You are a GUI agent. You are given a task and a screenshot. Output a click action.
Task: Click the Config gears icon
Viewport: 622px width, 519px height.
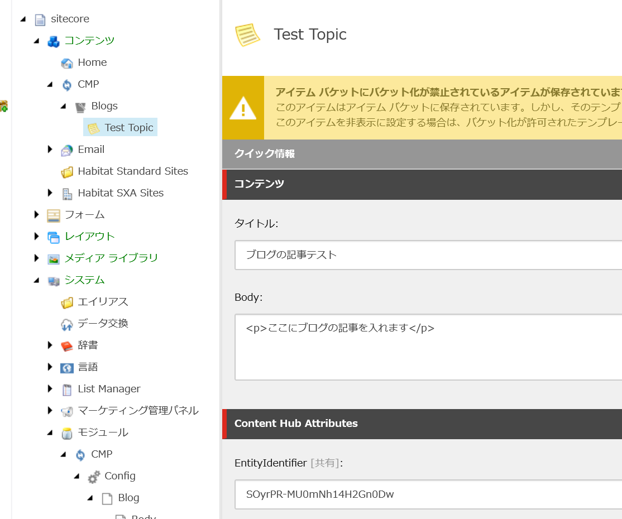(x=94, y=477)
